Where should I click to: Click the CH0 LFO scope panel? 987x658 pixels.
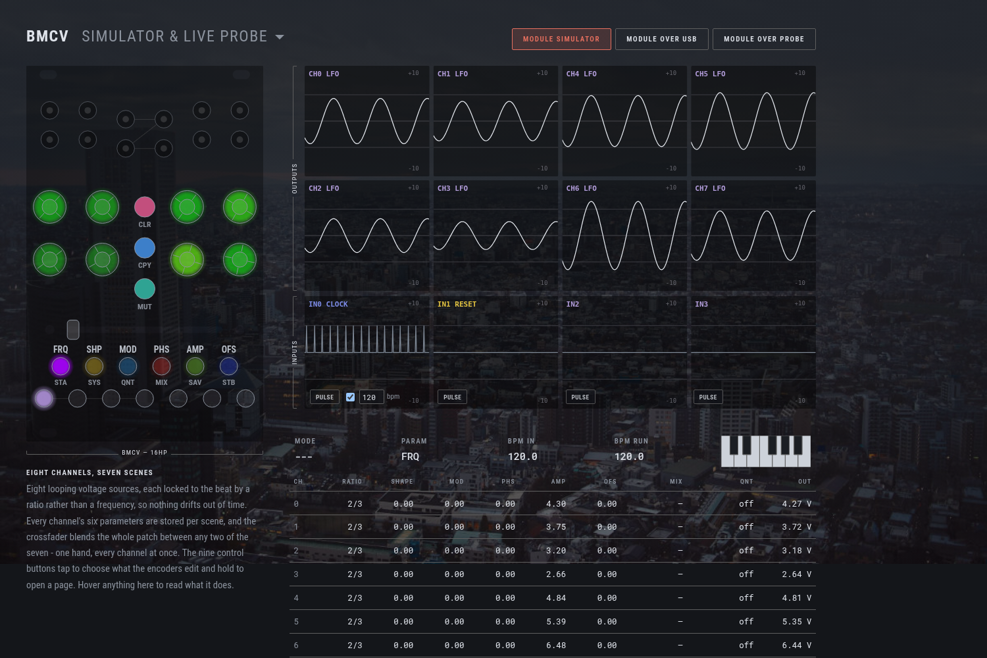click(x=367, y=121)
